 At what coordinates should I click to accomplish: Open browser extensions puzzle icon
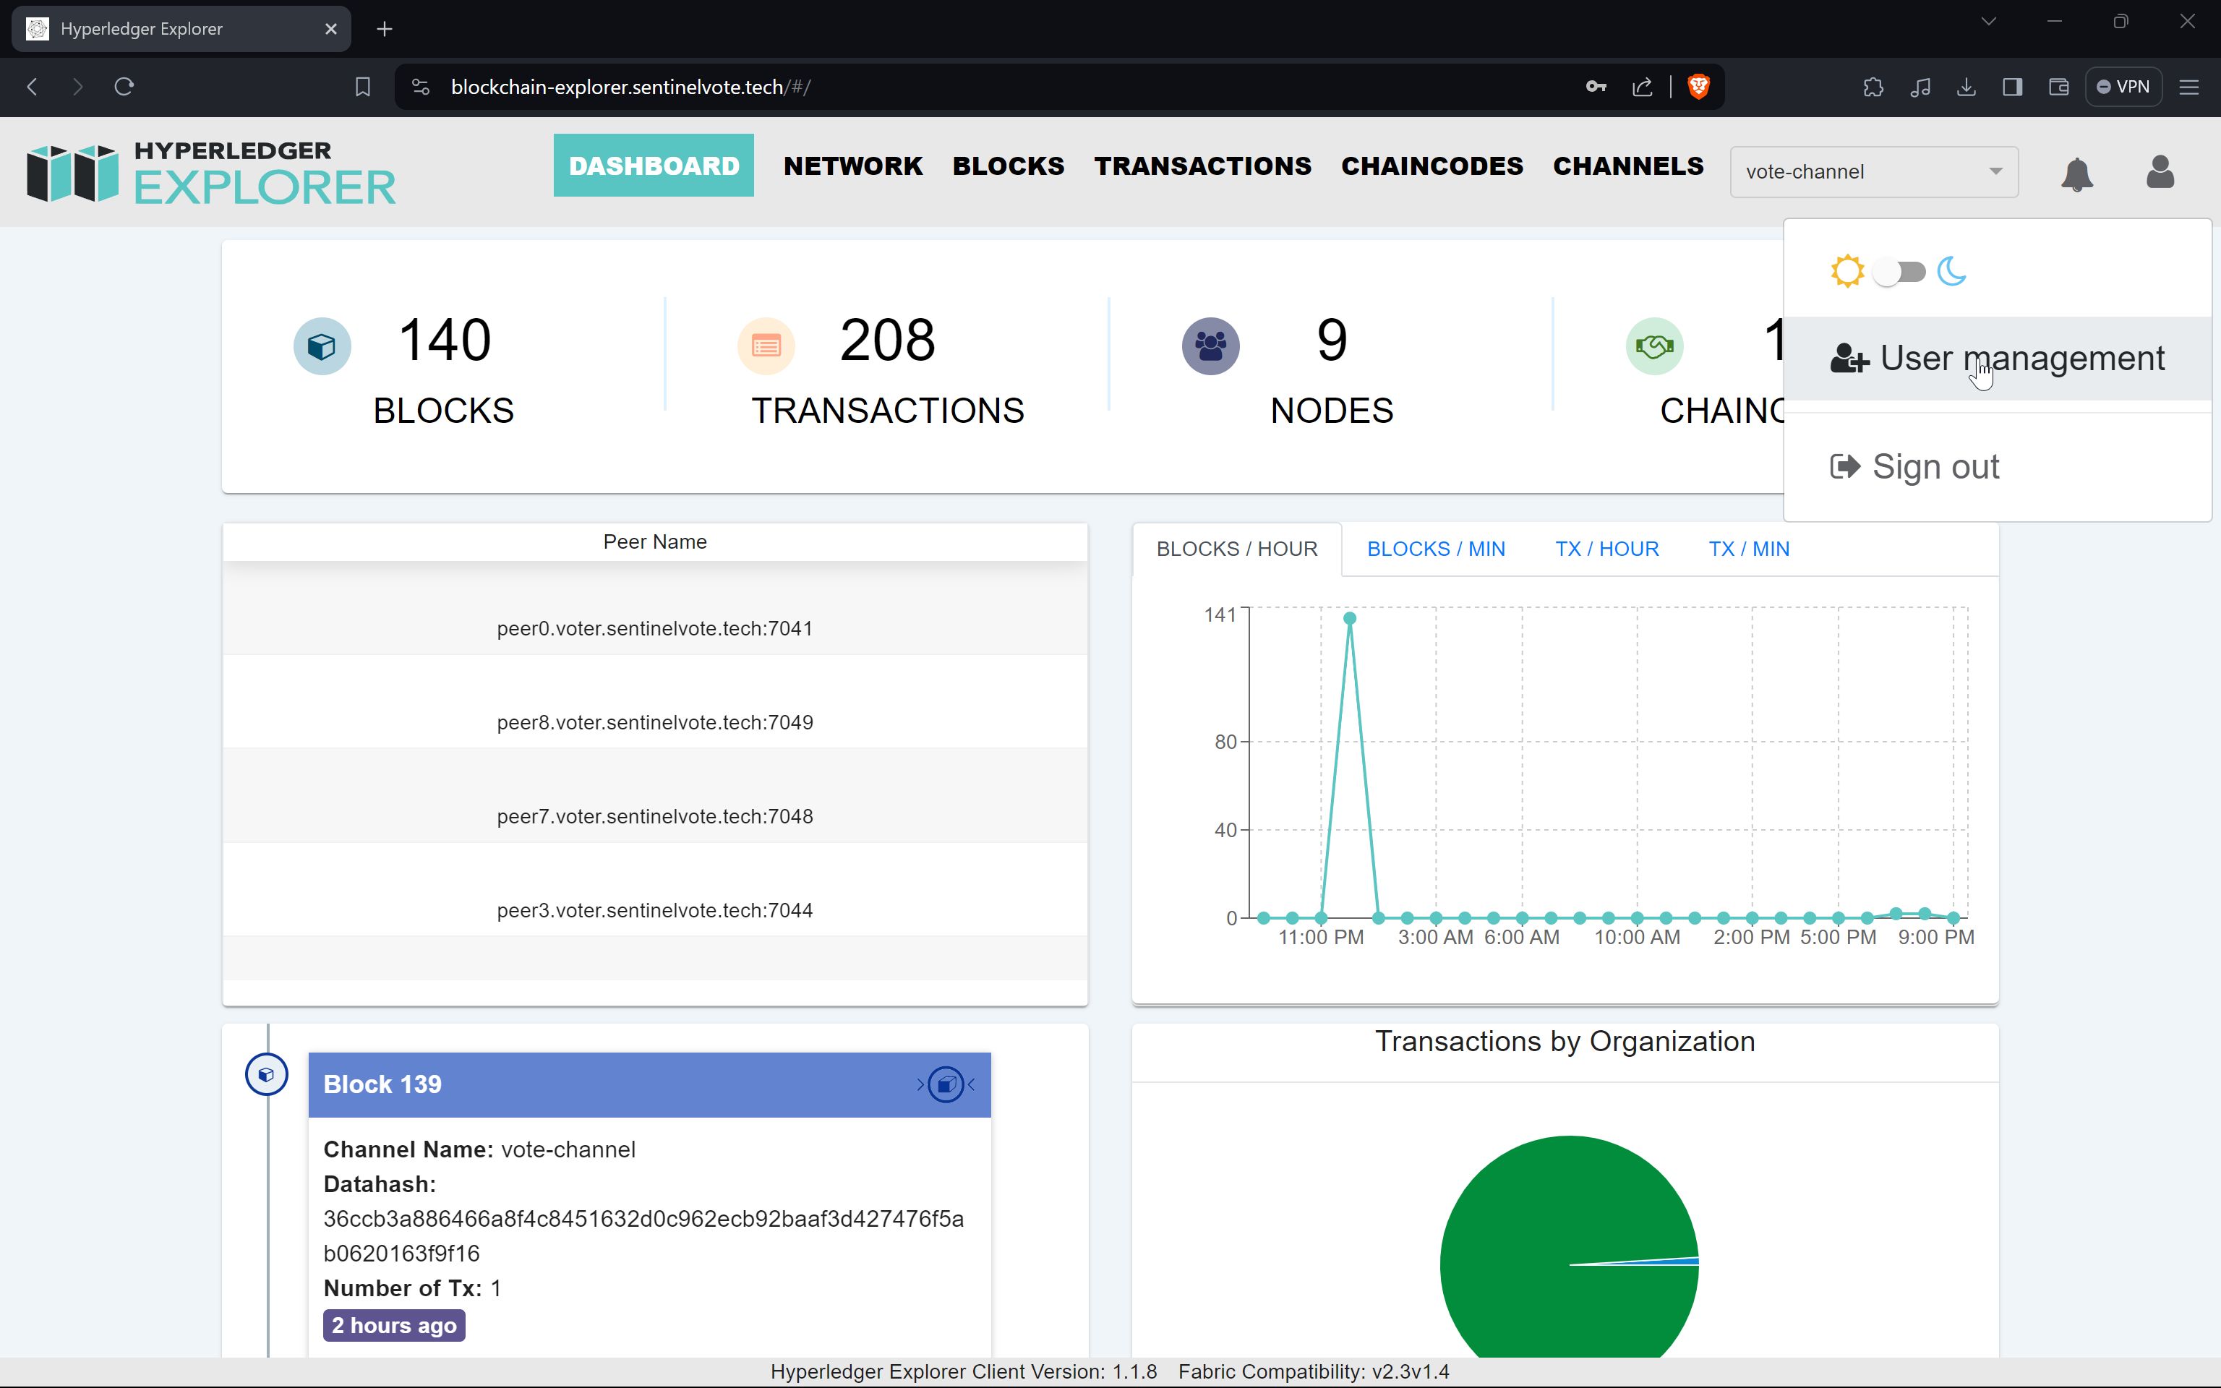(1873, 87)
